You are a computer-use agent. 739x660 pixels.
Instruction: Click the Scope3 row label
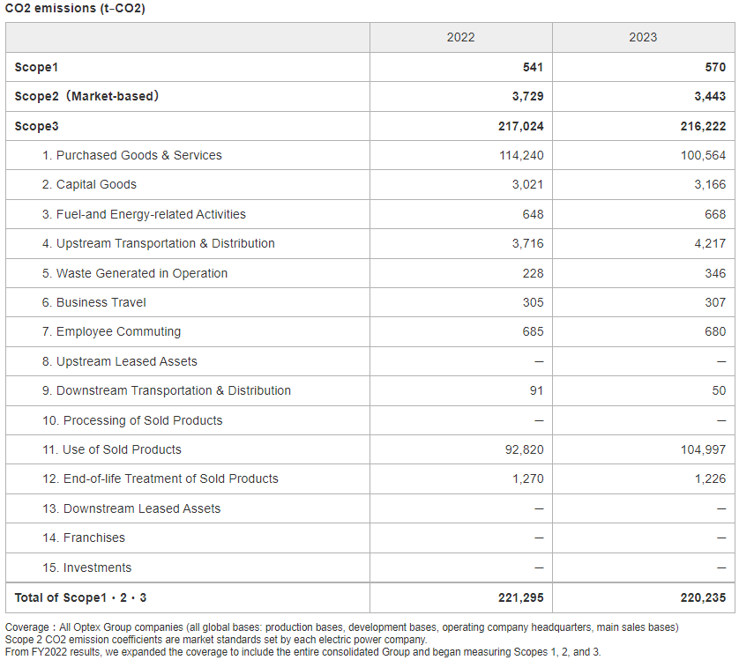point(36,126)
